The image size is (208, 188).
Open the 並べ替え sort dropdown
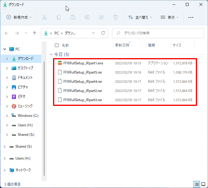(140, 17)
